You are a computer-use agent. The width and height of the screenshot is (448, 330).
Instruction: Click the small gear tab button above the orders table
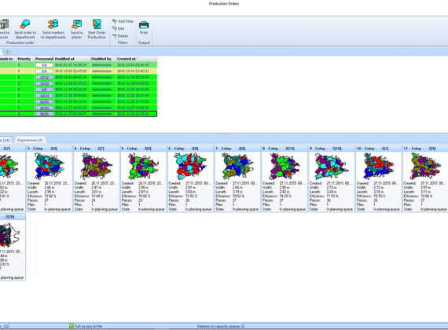tap(7, 52)
